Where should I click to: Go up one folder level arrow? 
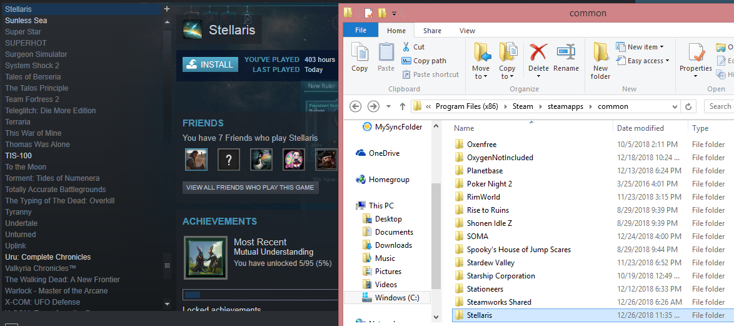click(x=402, y=106)
